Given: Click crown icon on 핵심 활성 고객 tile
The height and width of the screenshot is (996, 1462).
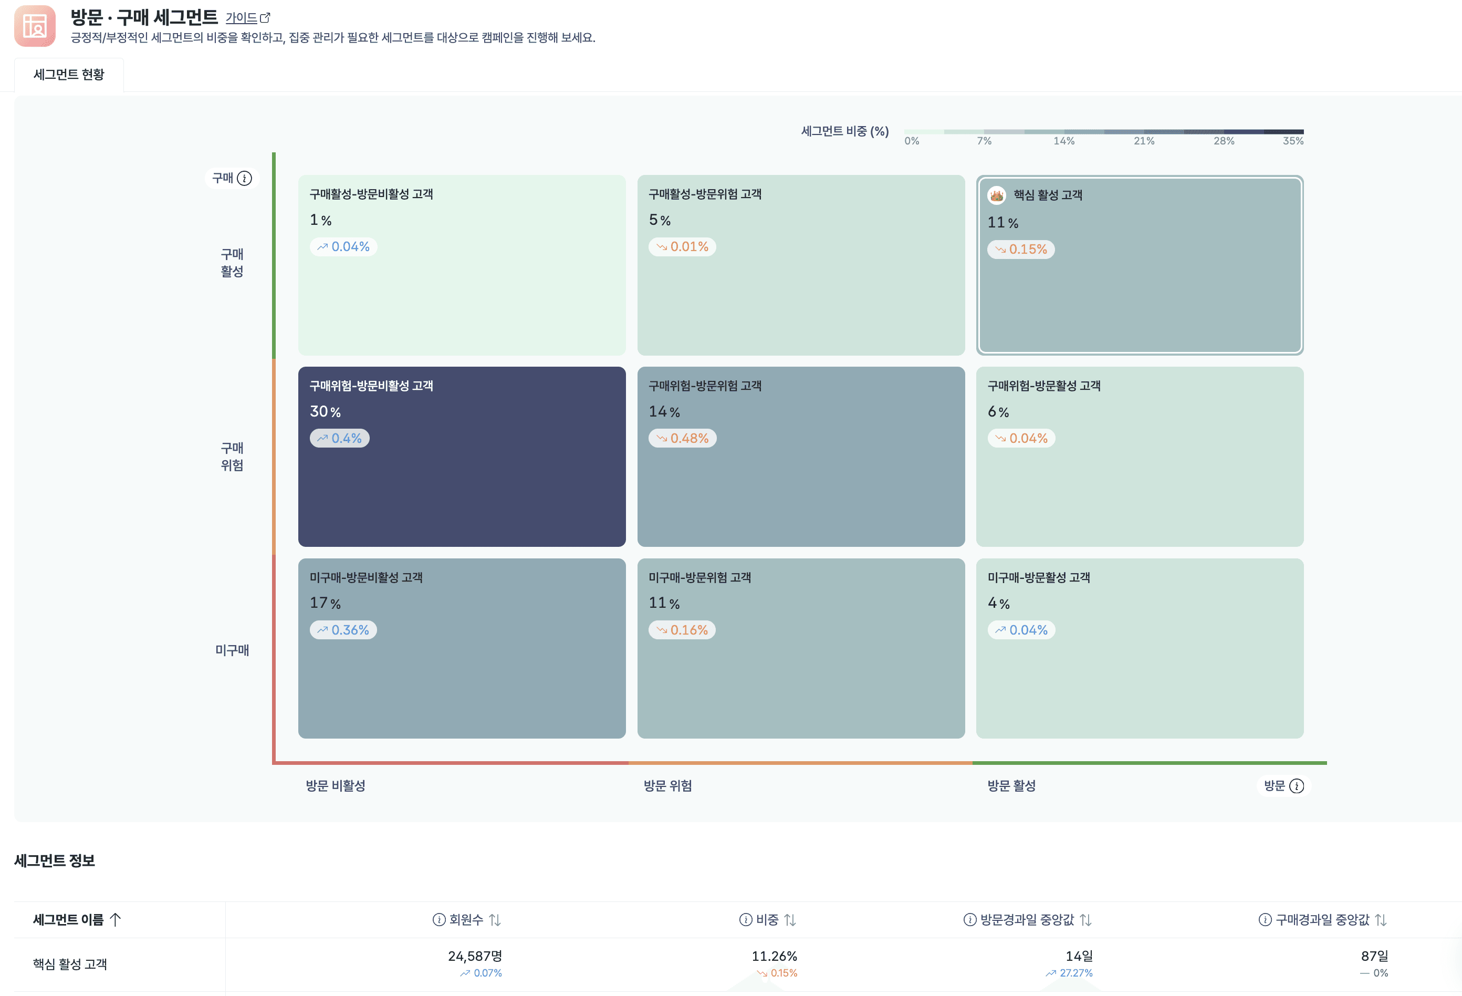Looking at the screenshot, I should click(997, 195).
